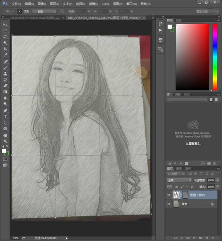This screenshot has width=222, height=241.
Task: Select the Lasso tool
Action: (x=5, y=37)
